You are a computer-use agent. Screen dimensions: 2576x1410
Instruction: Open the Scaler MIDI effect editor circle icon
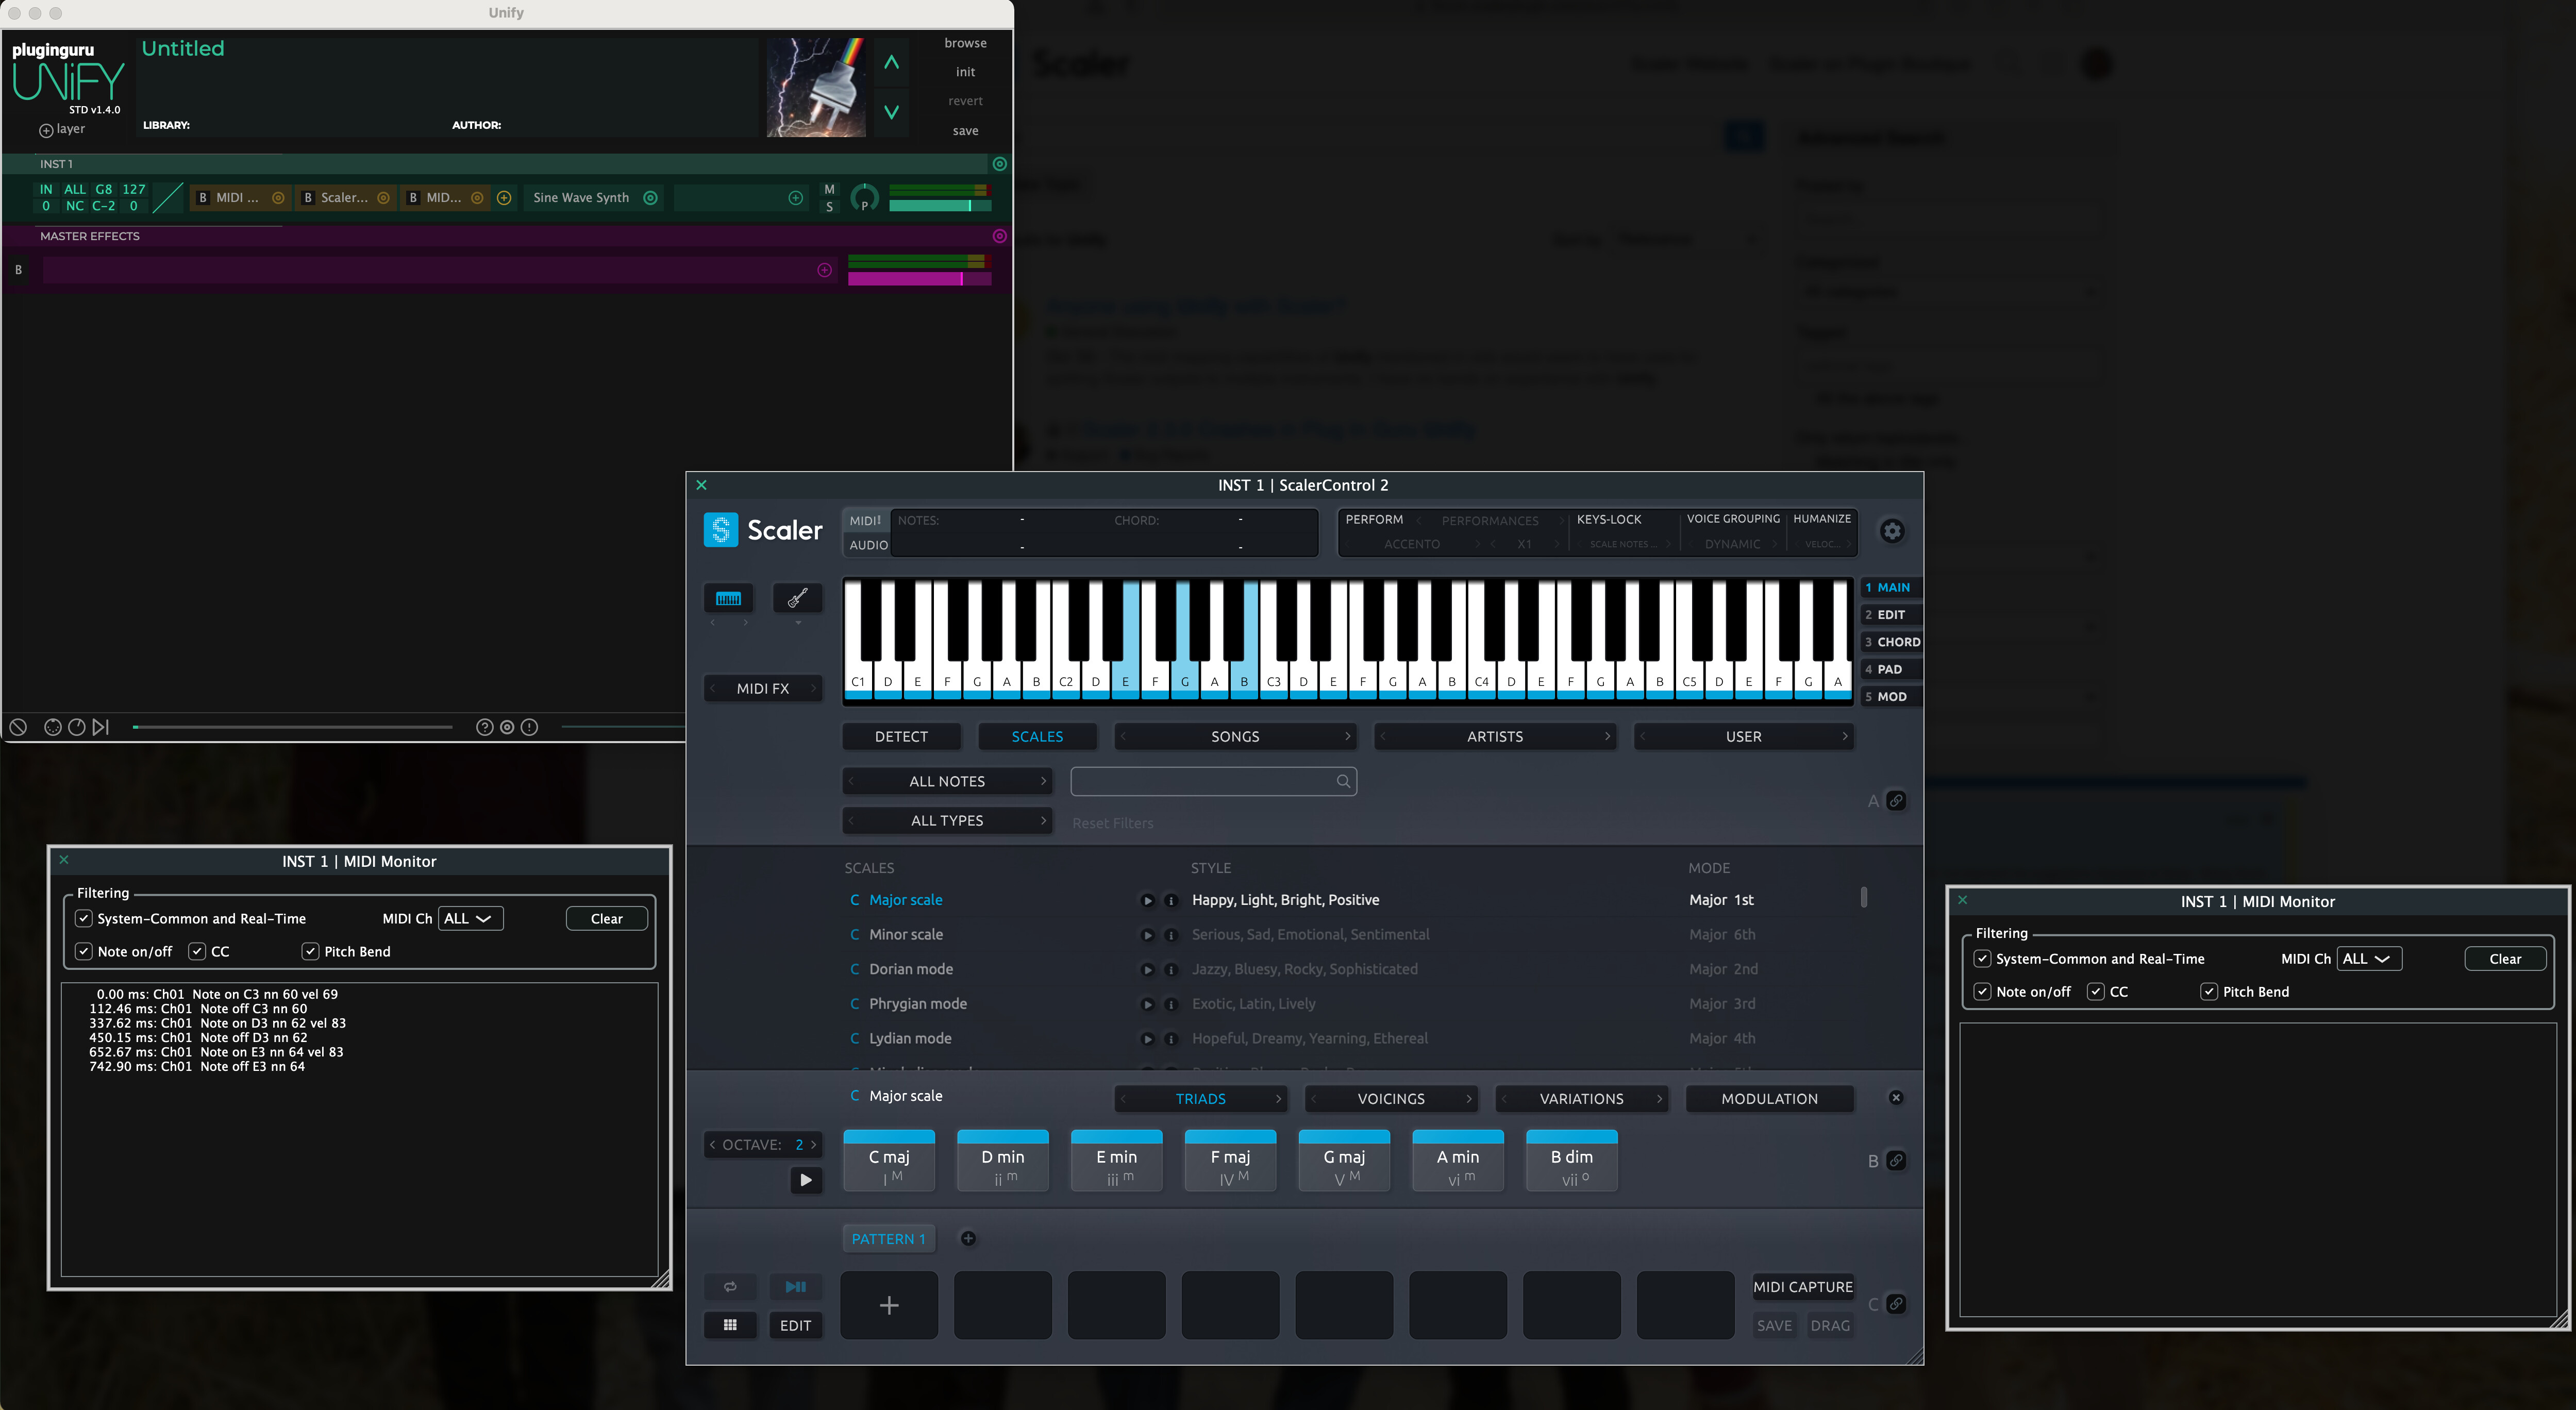[x=383, y=198]
